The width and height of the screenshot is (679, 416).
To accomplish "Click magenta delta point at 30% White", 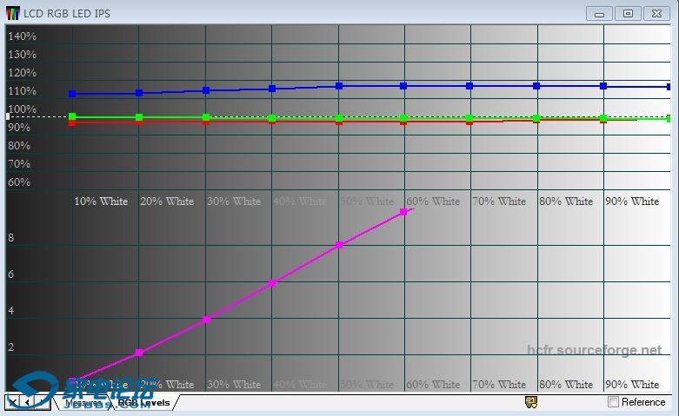I will [x=207, y=320].
